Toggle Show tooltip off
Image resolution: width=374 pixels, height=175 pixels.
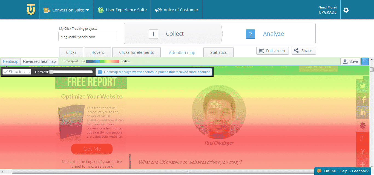click(16, 72)
